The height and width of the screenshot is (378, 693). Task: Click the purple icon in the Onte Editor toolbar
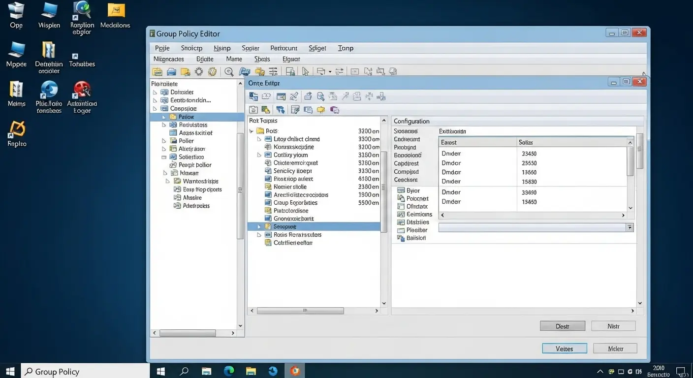tap(335, 110)
